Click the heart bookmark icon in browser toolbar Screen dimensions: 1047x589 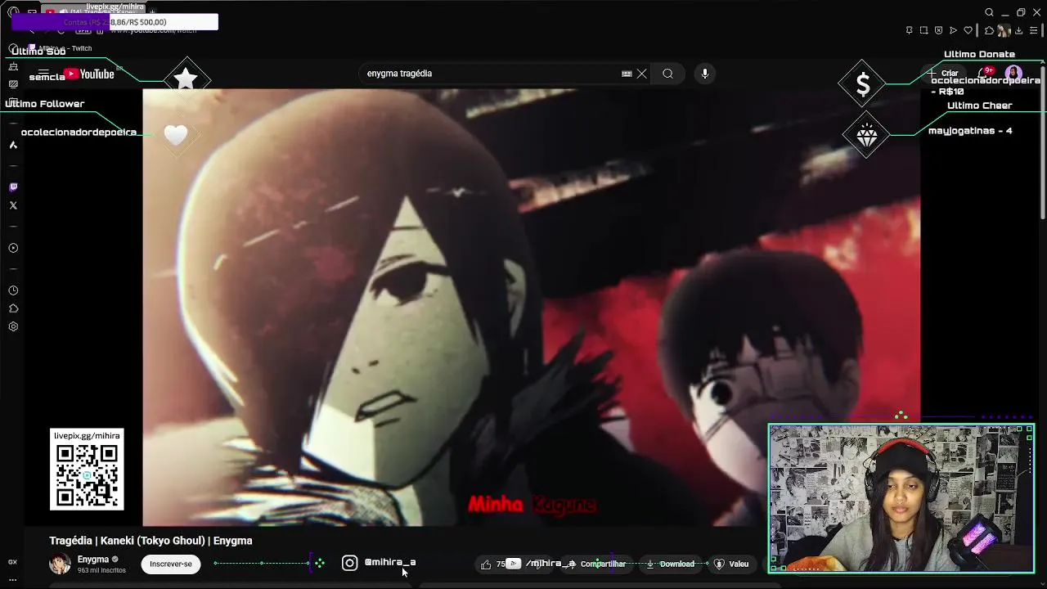[968, 30]
